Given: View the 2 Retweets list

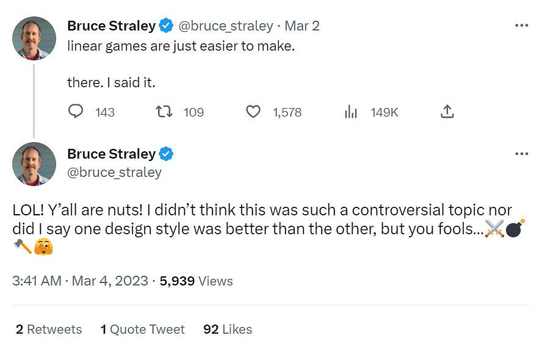Looking at the screenshot, I should click(49, 329).
